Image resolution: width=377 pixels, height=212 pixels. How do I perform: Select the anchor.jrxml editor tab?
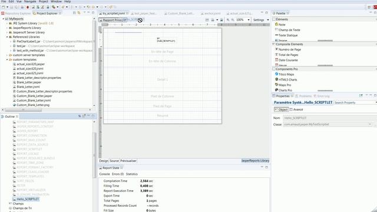pos(211,13)
